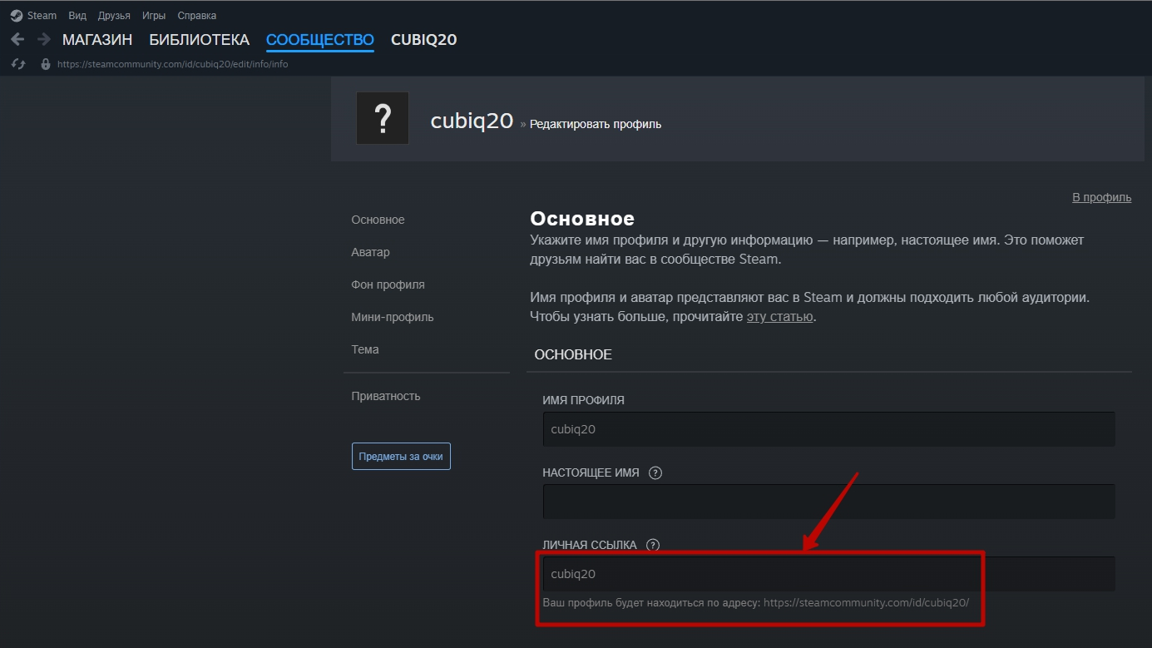This screenshot has width=1152, height=648.
Task: Switch to the БИБЛИОТЕКА tab
Action: [x=200, y=40]
